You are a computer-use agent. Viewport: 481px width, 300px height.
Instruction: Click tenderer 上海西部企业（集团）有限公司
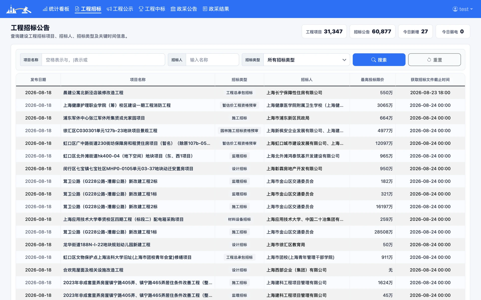click(x=296, y=270)
